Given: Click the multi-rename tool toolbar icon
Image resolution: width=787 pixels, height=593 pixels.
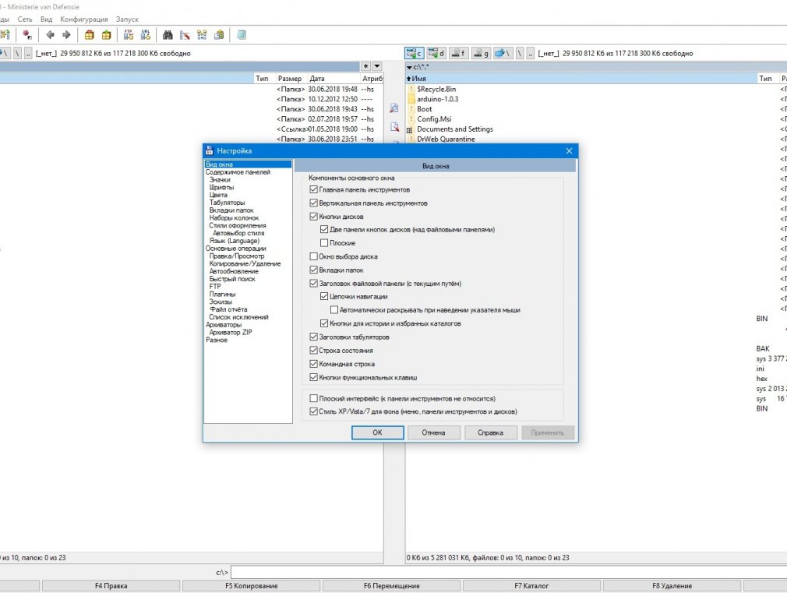Looking at the screenshot, I should click(x=185, y=34).
